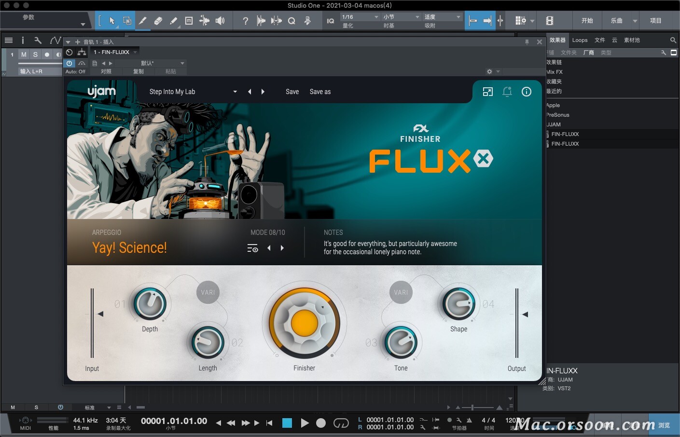Click the track list lines icon
680x437 pixels.
(9, 40)
